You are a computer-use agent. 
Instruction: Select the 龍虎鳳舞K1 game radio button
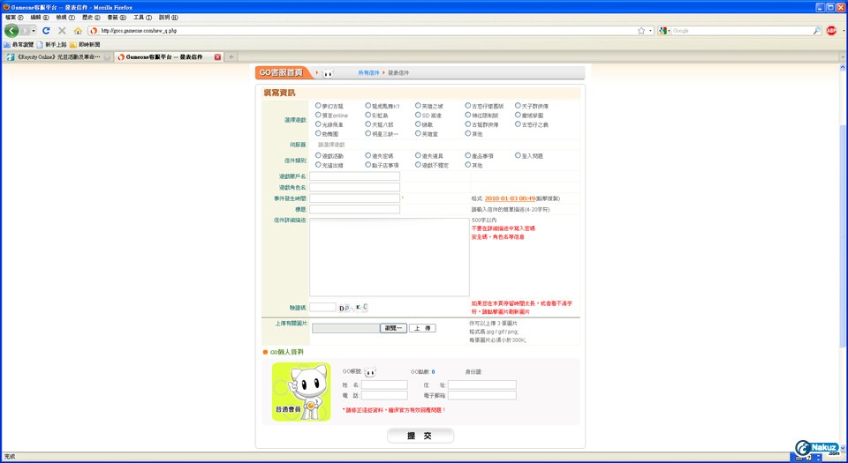click(367, 106)
